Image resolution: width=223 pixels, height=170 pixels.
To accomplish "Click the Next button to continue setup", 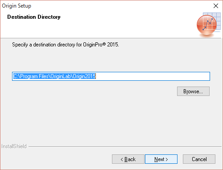I will click(161, 159).
